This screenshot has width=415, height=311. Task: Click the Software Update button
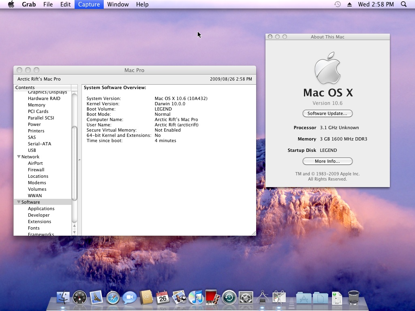click(327, 113)
